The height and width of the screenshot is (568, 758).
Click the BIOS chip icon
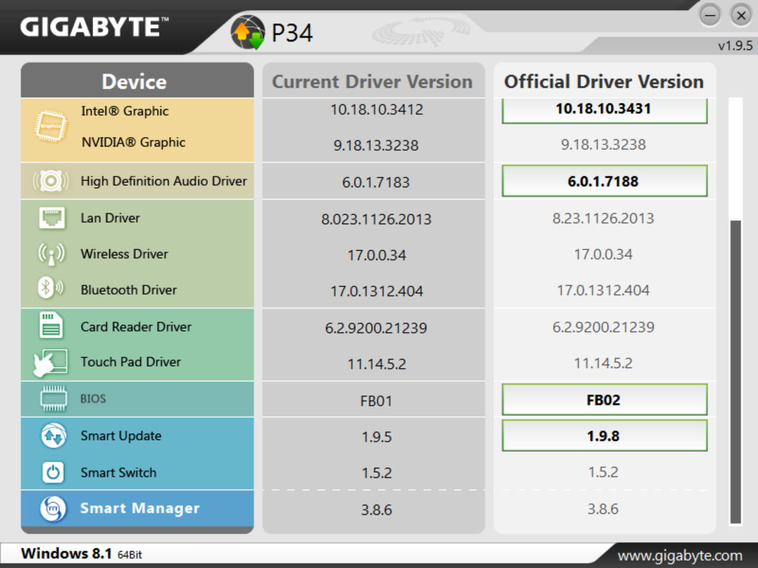[x=53, y=398]
